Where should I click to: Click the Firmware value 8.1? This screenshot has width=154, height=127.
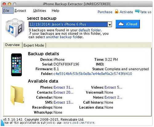(x=56, y=69)
